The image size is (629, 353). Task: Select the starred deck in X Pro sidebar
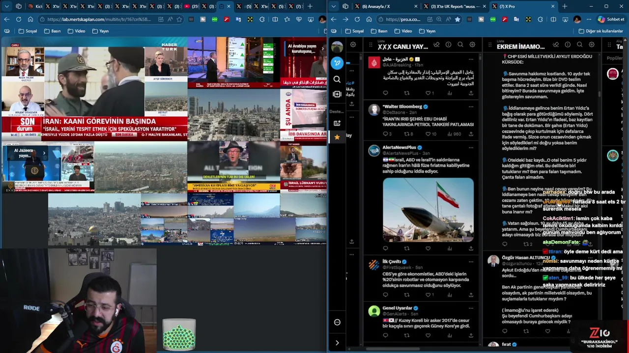337,137
